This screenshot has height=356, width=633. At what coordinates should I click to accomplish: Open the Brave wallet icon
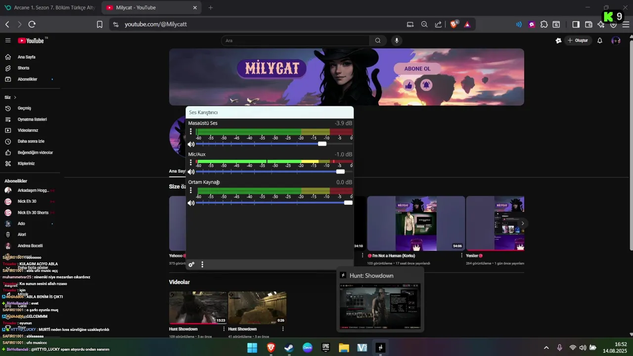point(588,24)
